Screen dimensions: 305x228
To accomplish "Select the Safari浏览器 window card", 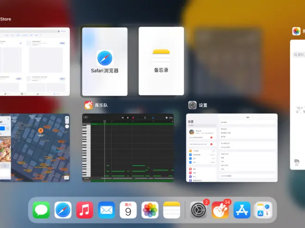I will pos(105,61).
